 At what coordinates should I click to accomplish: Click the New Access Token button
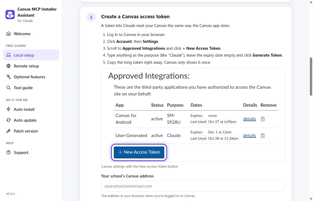139,152
